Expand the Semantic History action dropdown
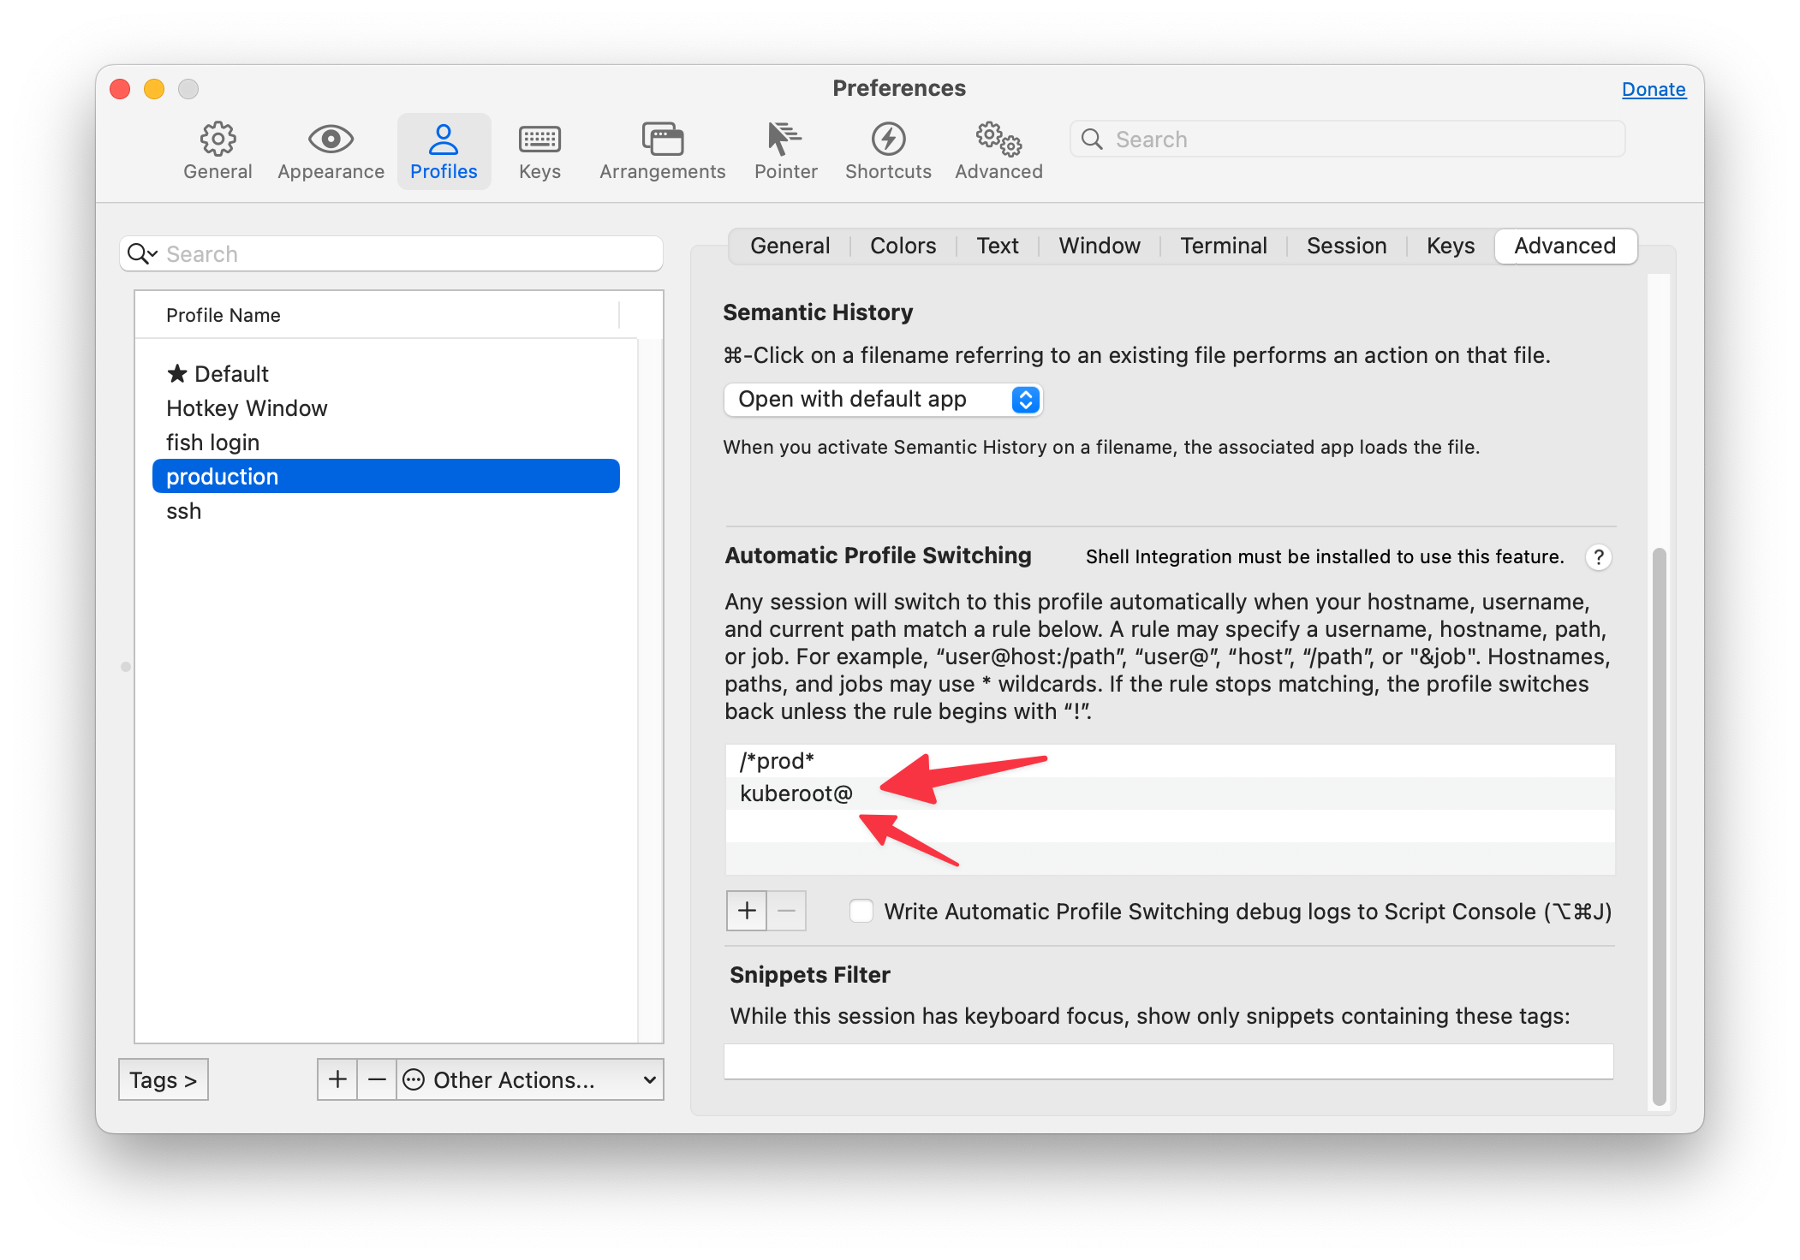The image size is (1800, 1260). pos(883,400)
